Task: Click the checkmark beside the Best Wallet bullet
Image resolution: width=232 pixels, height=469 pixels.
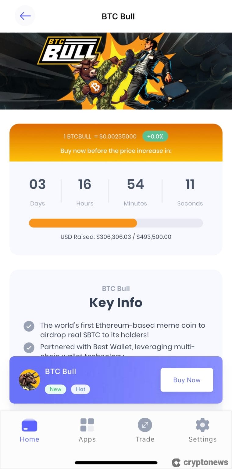Action: (x=29, y=347)
